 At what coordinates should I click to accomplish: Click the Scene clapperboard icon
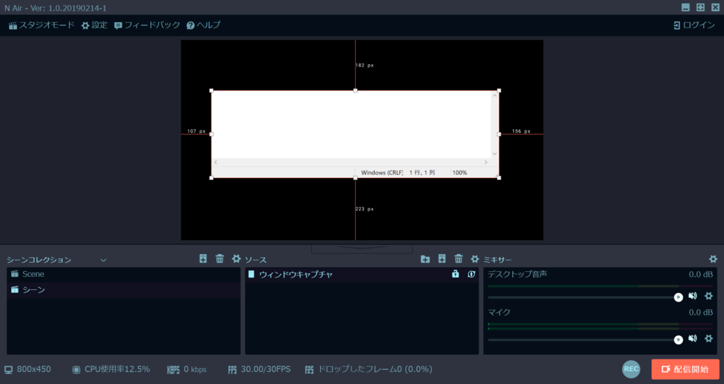15,274
